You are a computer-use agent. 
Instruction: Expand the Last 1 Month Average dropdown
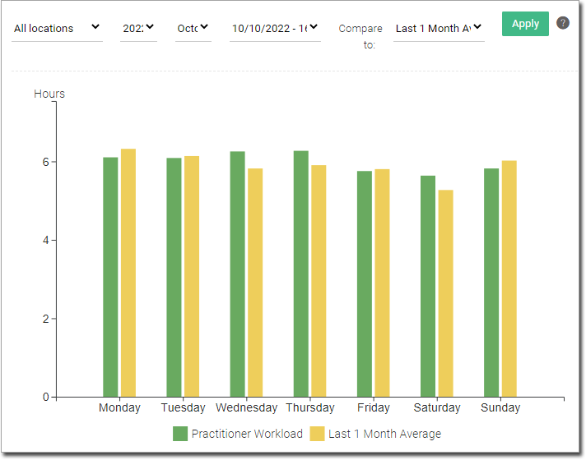click(x=439, y=28)
